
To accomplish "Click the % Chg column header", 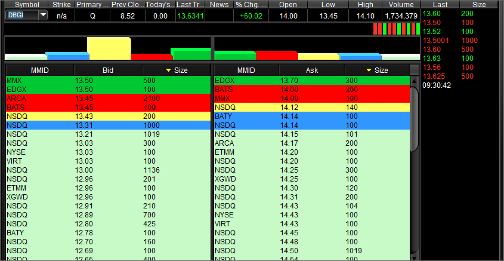I will (251, 5).
